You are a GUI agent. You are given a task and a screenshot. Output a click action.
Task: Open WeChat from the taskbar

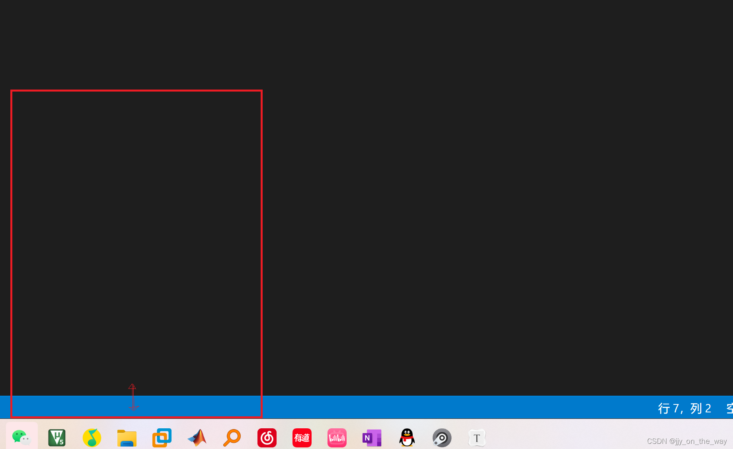tap(21, 437)
